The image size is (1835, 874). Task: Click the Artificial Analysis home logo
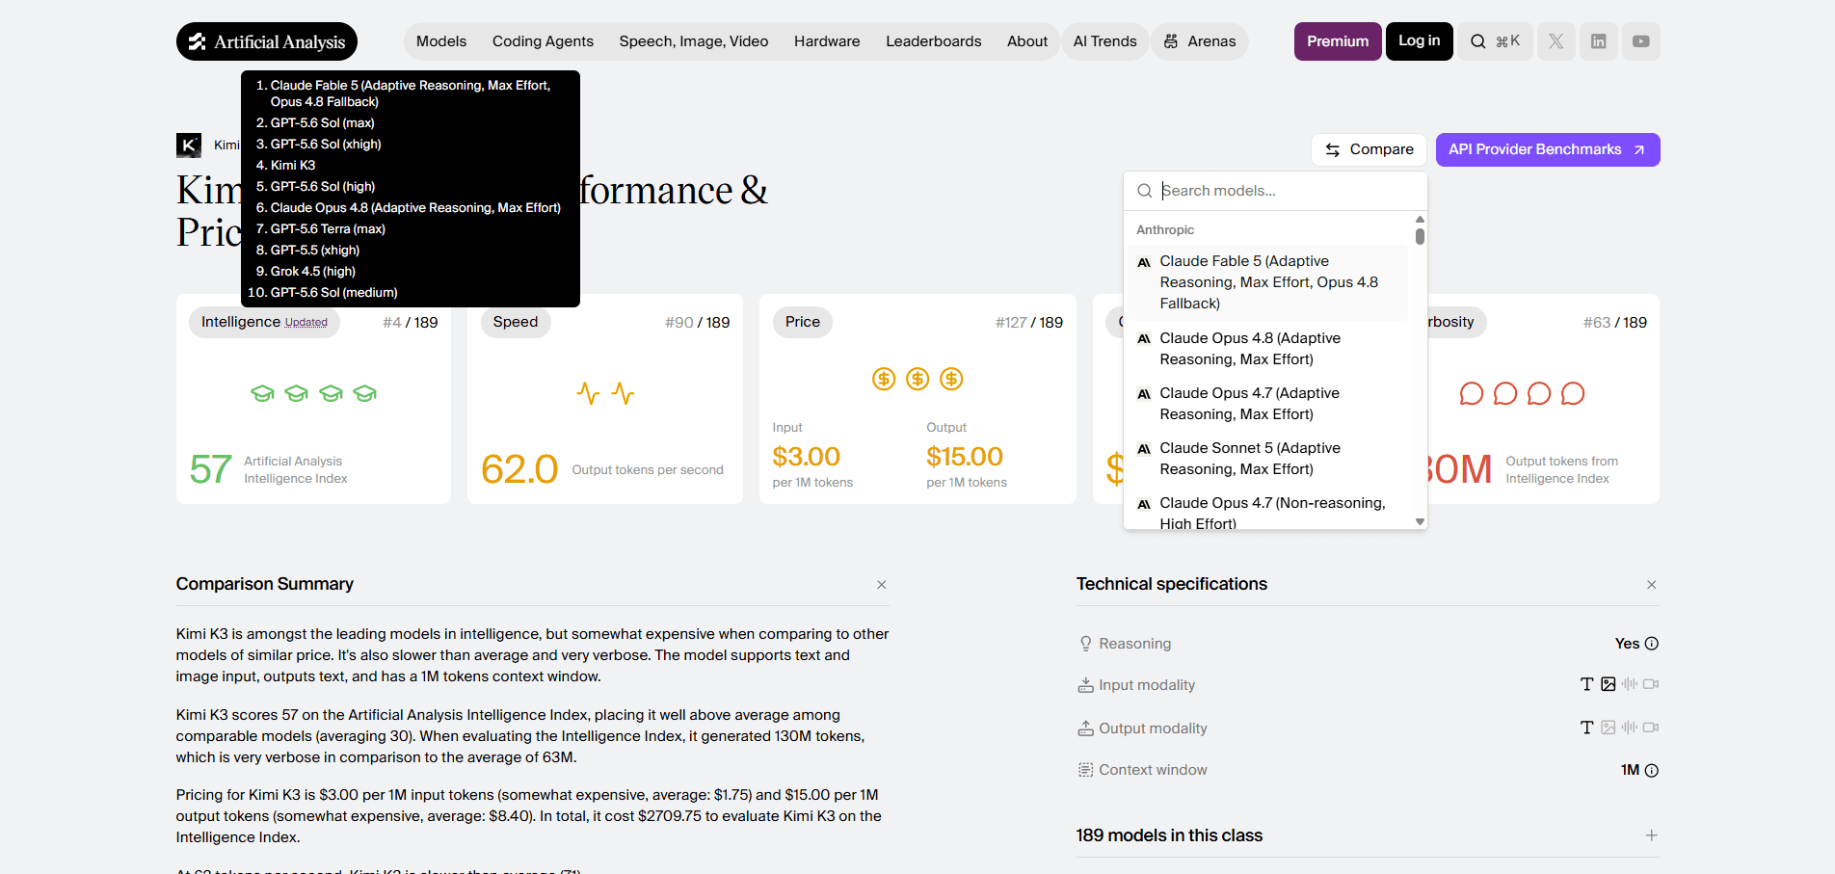267,41
